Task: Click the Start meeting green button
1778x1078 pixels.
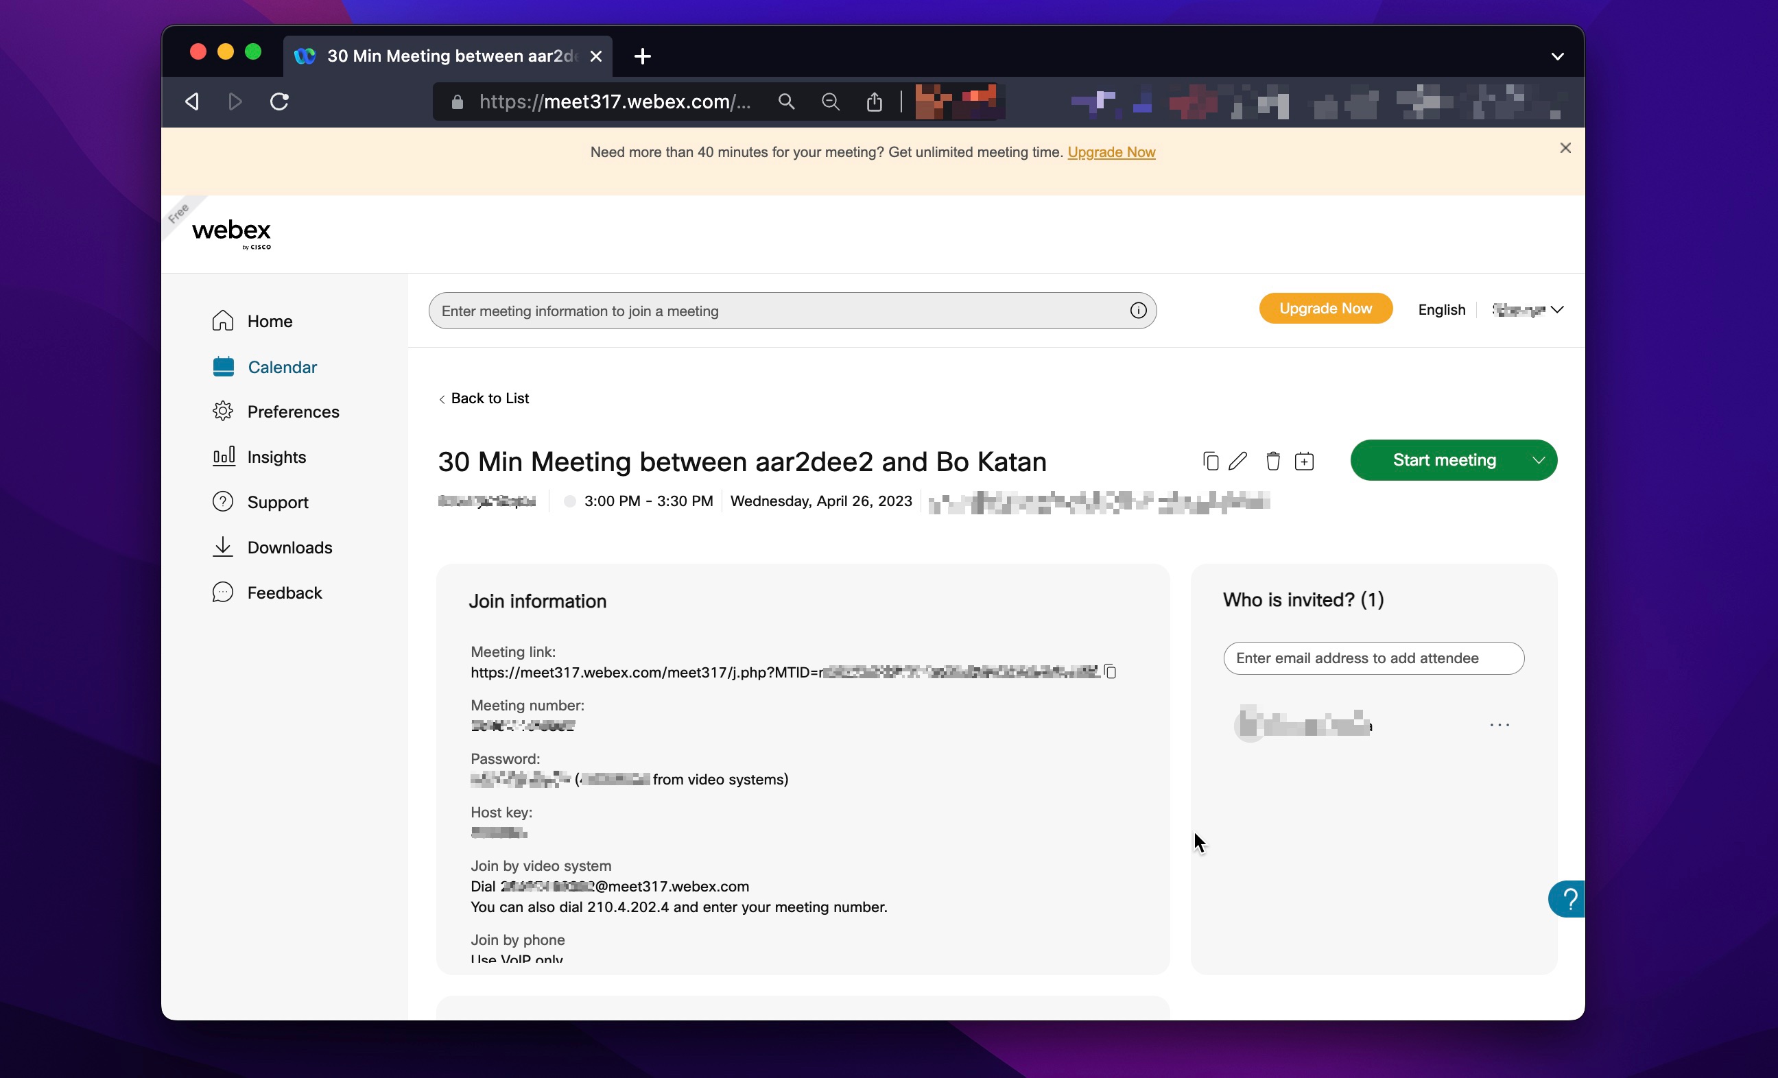Action: click(x=1444, y=459)
